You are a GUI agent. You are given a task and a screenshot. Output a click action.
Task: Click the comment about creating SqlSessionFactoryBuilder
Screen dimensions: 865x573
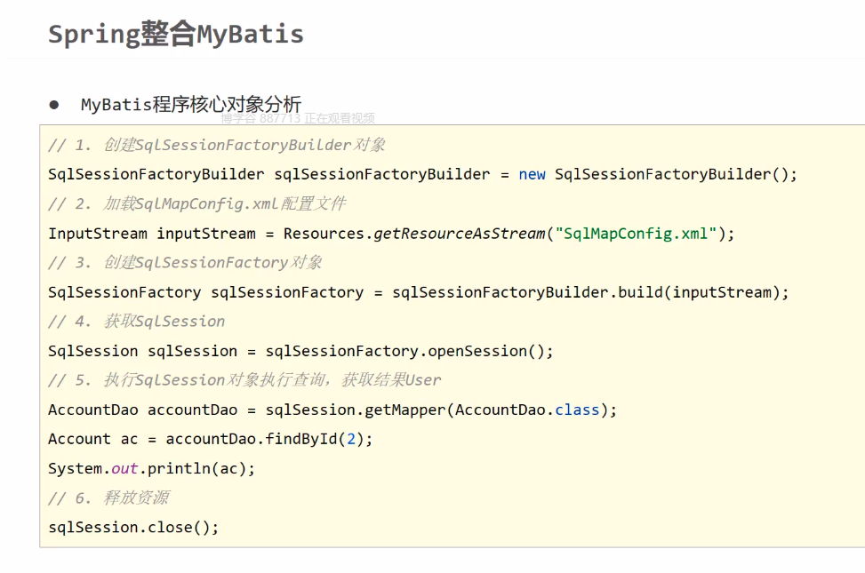point(216,145)
